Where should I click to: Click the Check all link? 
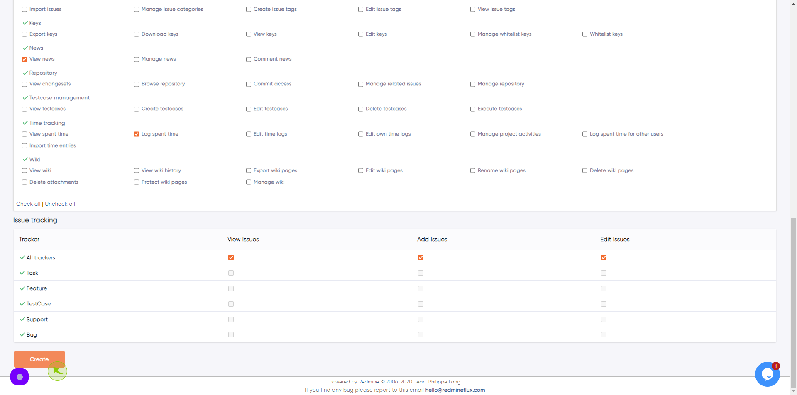click(28, 204)
